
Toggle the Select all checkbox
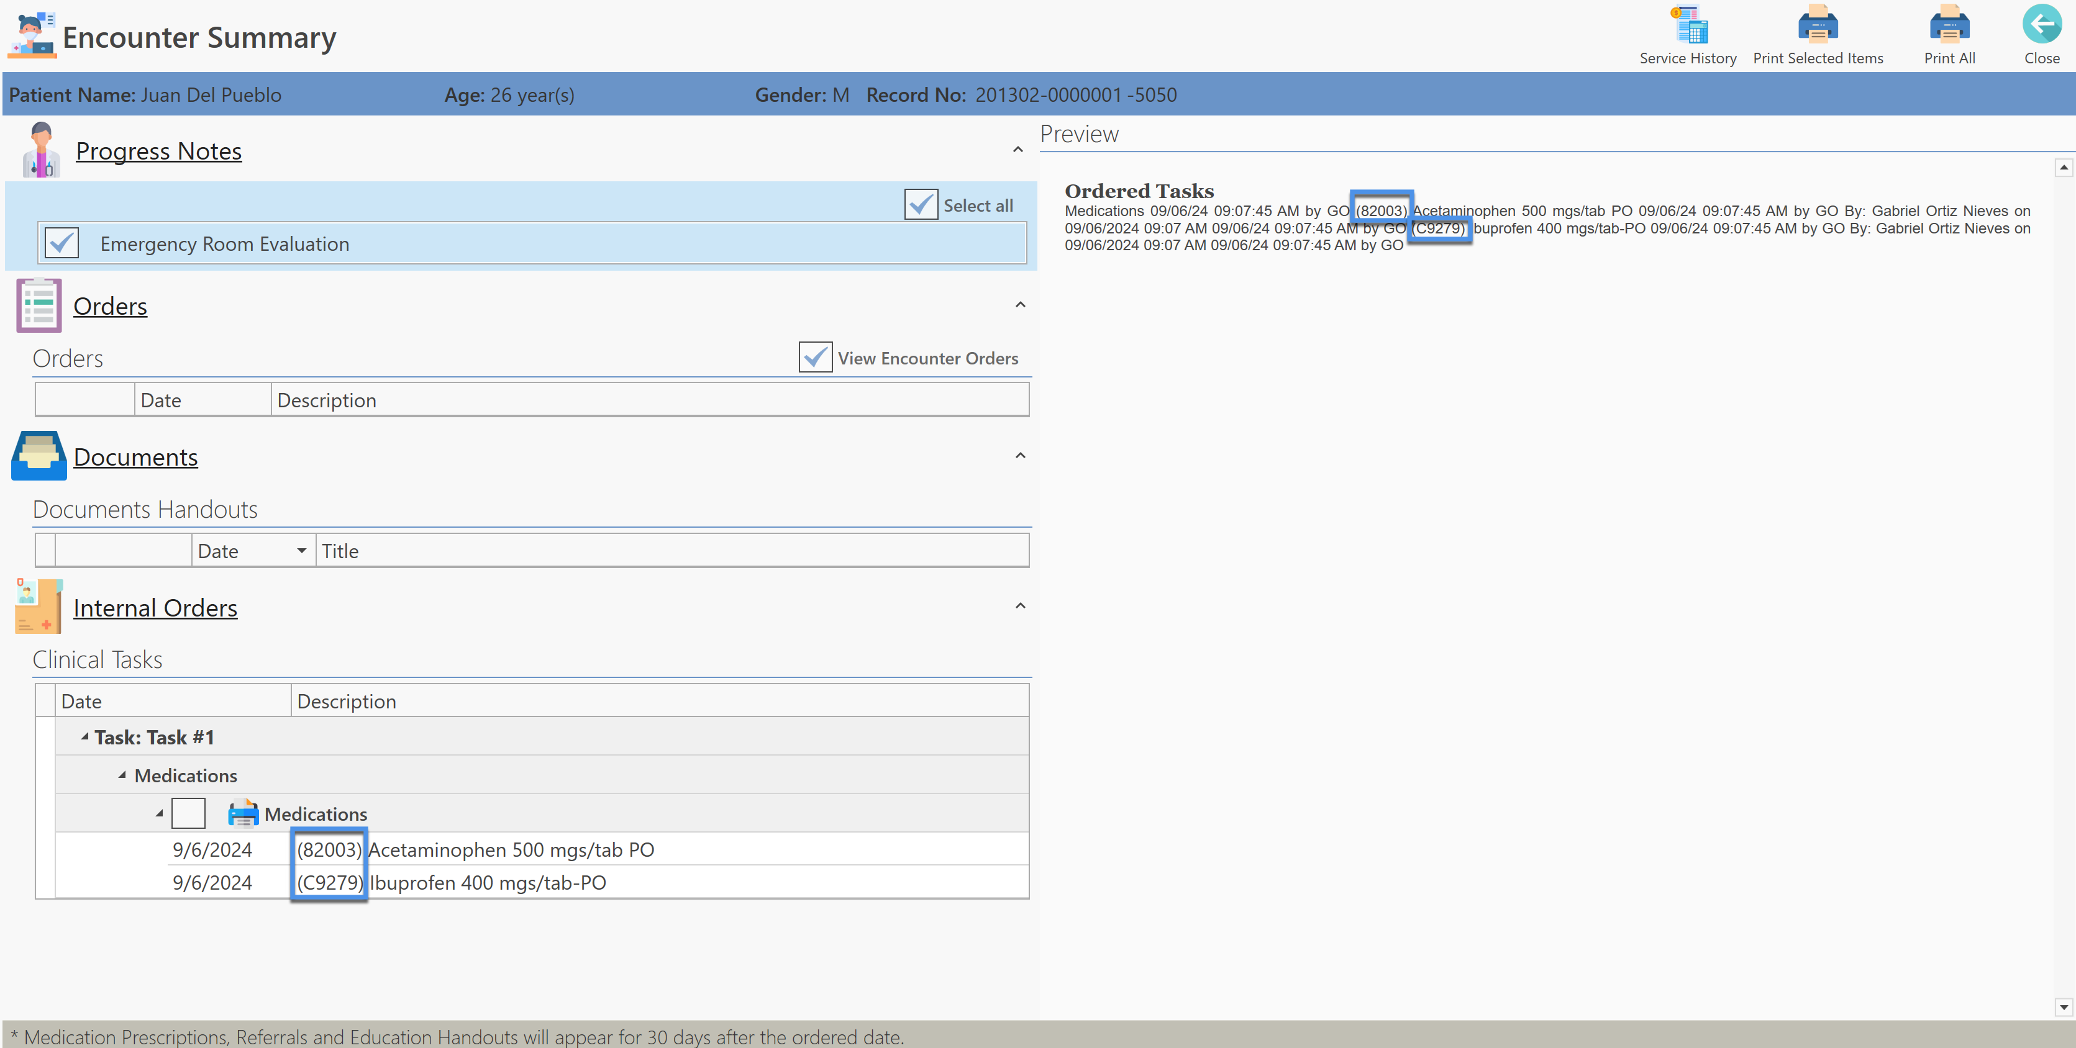coord(921,206)
